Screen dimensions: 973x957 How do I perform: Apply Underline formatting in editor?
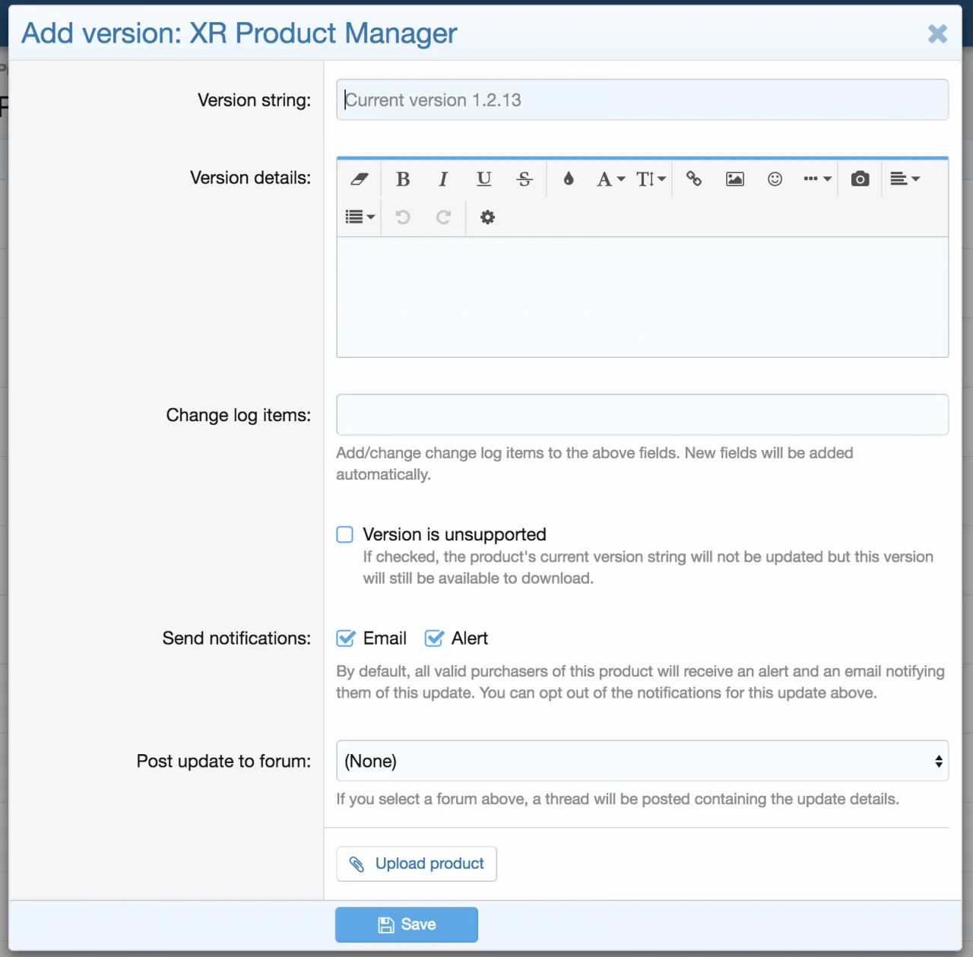(x=484, y=179)
